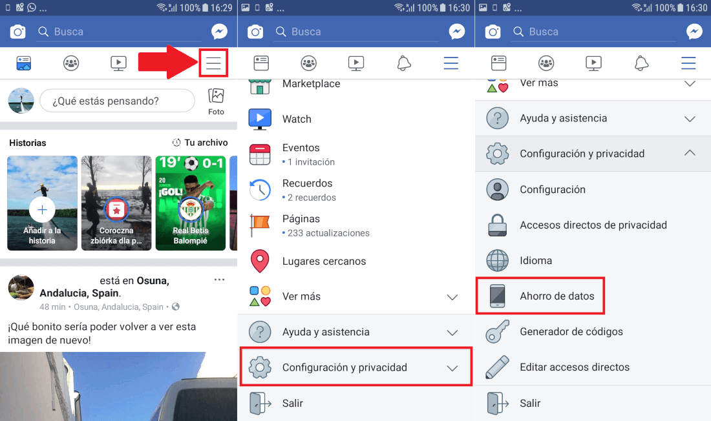Tap the News Feed icon in right screen
711x421 pixels.
click(499, 63)
